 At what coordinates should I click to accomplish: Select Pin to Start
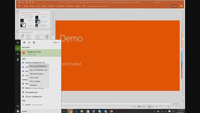tap(38, 78)
